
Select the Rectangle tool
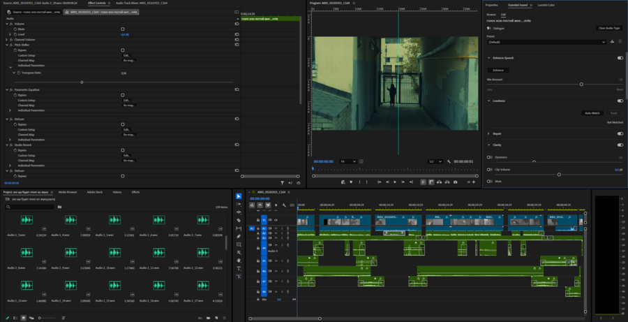(x=239, y=244)
